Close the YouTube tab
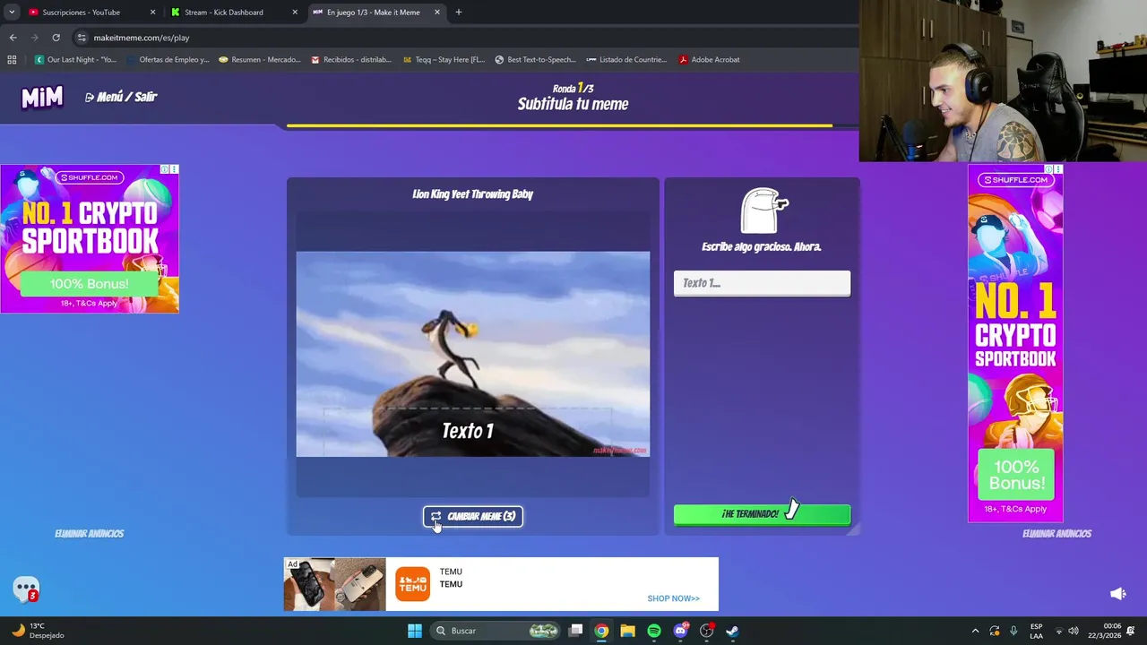This screenshot has height=645, width=1147. (152, 13)
